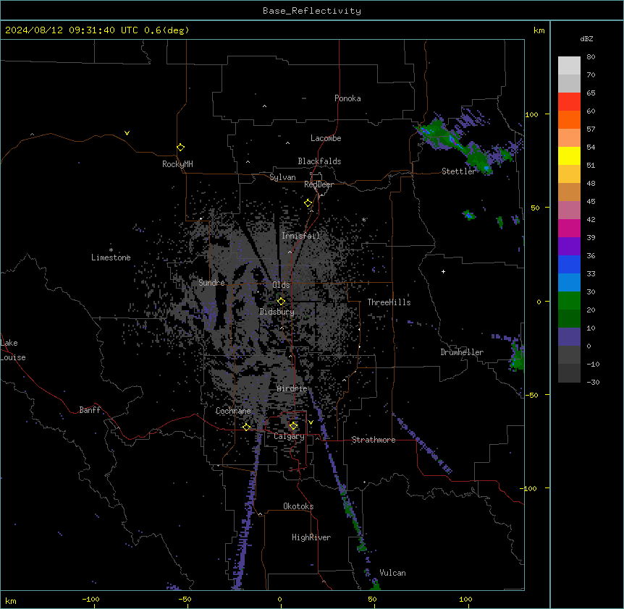Select the slate 0-10 dBZ legend swatch
The image size is (624, 609).
coord(569,337)
